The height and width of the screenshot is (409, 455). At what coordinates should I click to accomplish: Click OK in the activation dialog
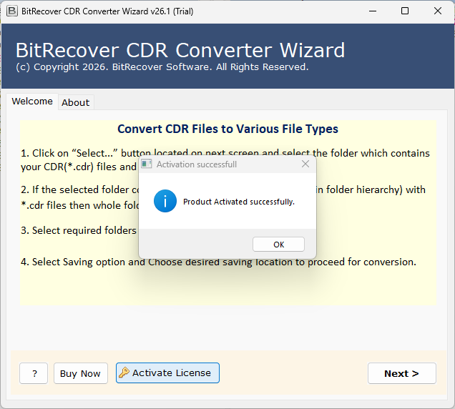(x=278, y=245)
